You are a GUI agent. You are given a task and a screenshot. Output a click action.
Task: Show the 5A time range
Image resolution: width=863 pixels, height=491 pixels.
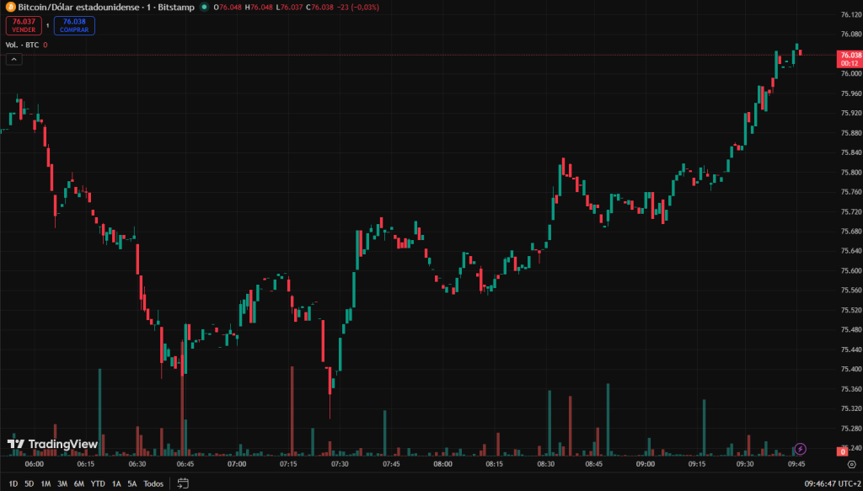(132, 483)
